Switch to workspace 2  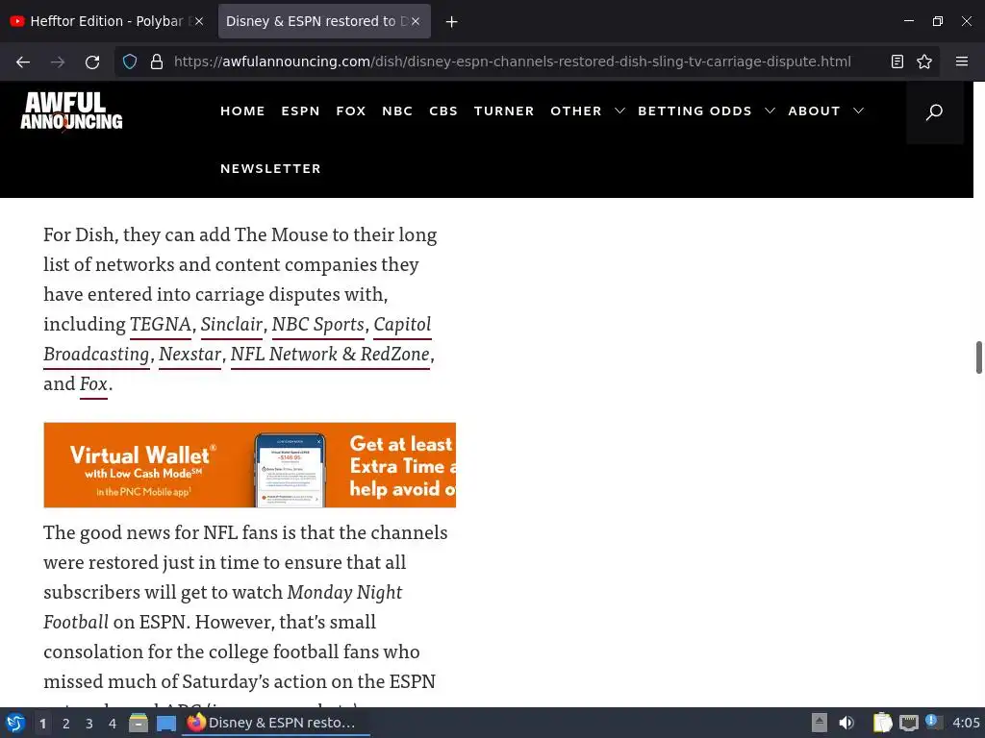click(66, 724)
